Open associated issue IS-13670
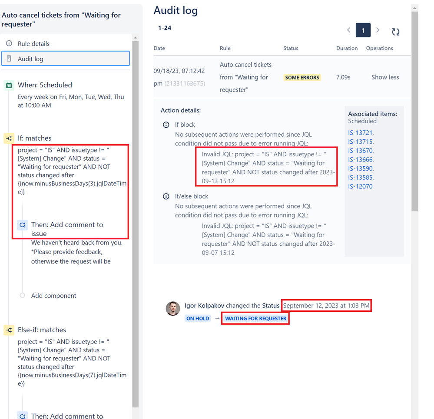434x419 pixels. coord(361,151)
